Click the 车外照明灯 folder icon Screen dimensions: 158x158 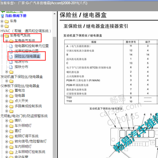(11, 126)
